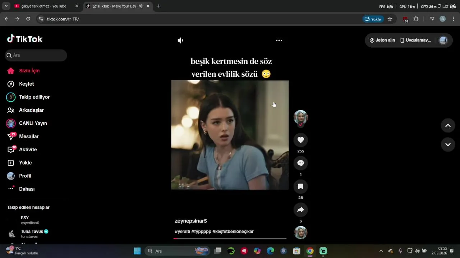Open the Extensions puzzle icon
The height and width of the screenshot is (258, 460).
[x=416, y=19]
